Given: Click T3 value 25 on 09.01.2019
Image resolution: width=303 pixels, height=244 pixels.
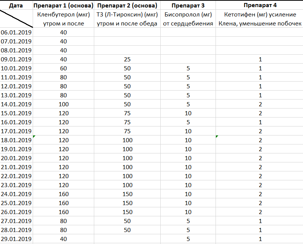Looking at the screenshot, I should tap(127, 60).
